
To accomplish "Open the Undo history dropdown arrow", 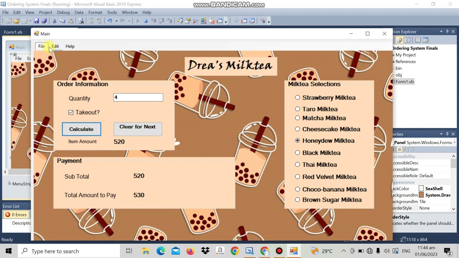I will 116,21.
